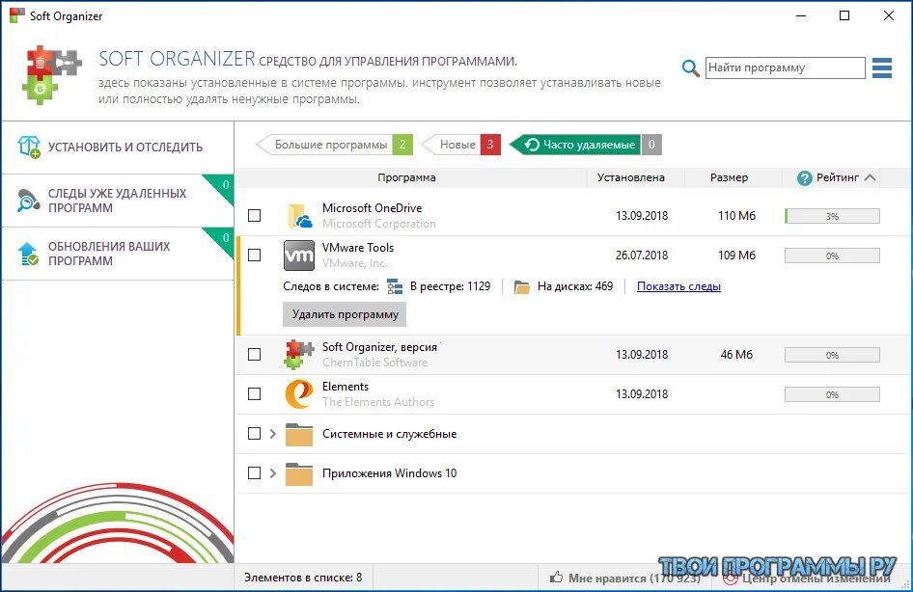Screen dimensions: 913x592
Task: Open the Показать следы link
Action: pyautogui.click(x=678, y=286)
